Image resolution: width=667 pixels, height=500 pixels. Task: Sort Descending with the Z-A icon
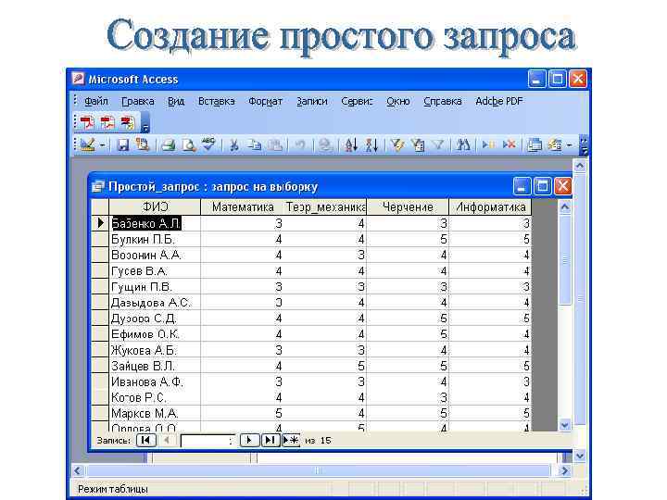371,145
